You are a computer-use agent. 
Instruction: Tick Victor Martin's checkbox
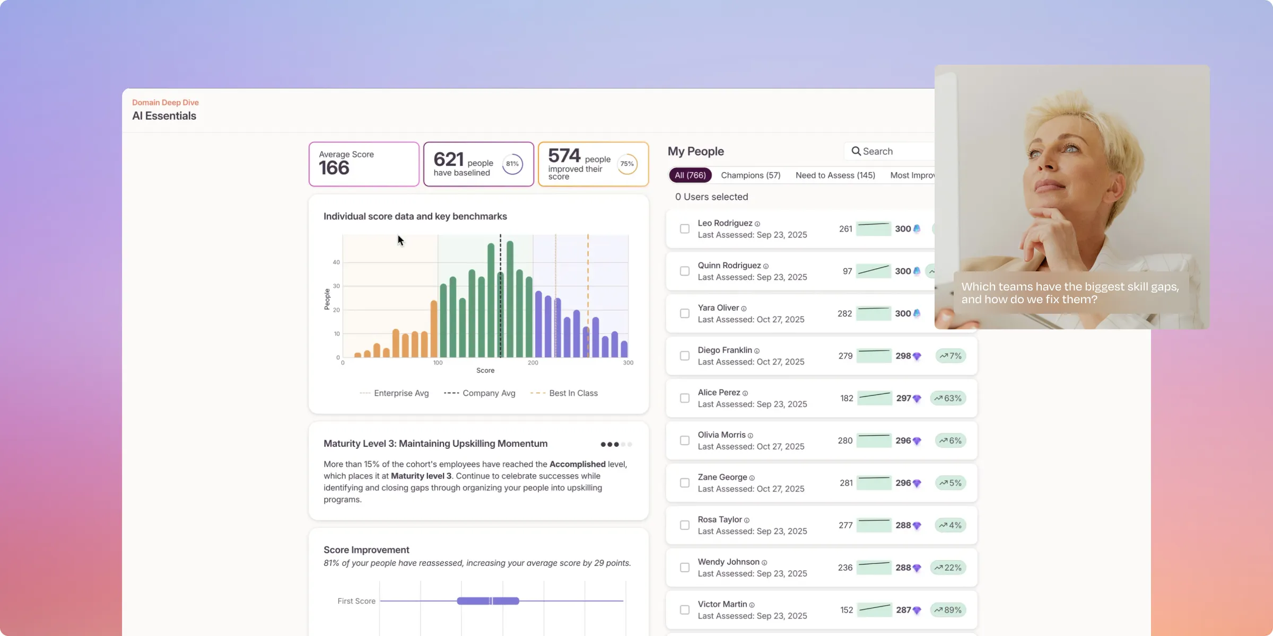685,610
